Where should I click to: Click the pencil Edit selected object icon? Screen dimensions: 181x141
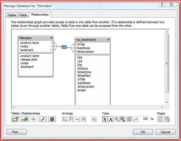coord(43,119)
